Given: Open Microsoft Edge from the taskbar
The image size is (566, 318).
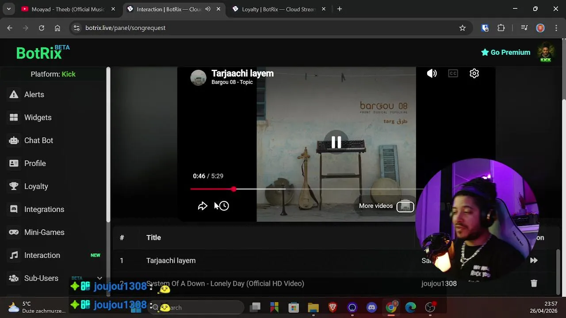Looking at the screenshot, I should click(410, 307).
